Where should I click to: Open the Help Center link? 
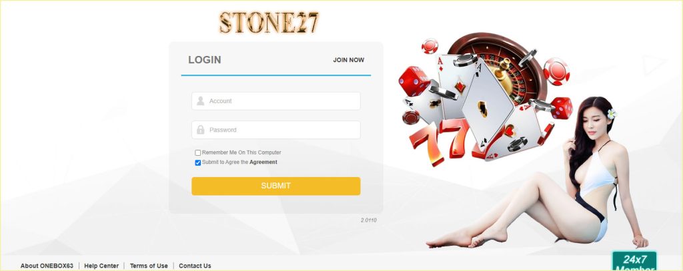[x=101, y=266]
